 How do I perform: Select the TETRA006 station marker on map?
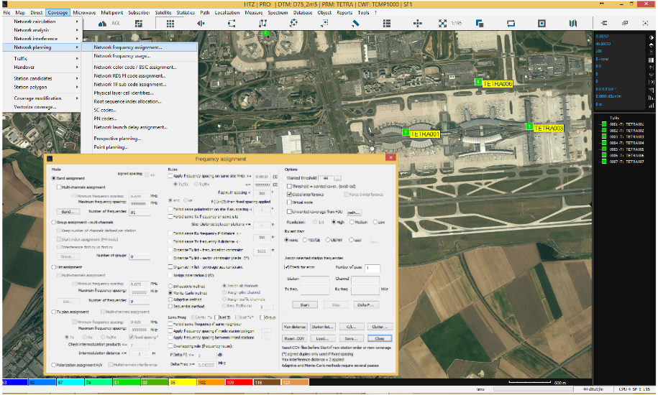click(x=478, y=83)
